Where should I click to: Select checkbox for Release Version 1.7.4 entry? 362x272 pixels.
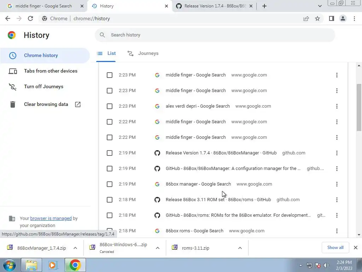click(110, 153)
